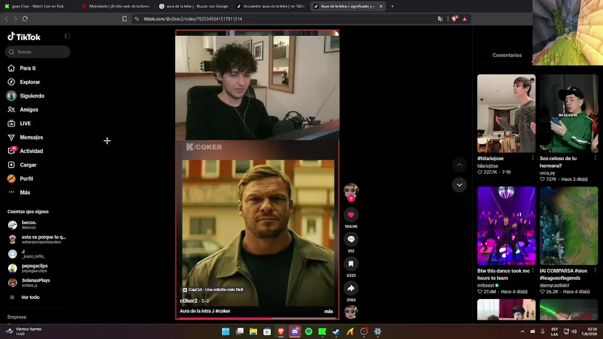Viewport: 603px width, 339px height.
Task: Open the Windows Start menu
Action: [x=226, y=331]
